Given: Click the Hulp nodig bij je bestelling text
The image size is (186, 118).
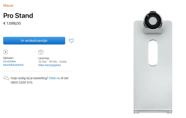Looking at the screenshot, I should 29,78.
